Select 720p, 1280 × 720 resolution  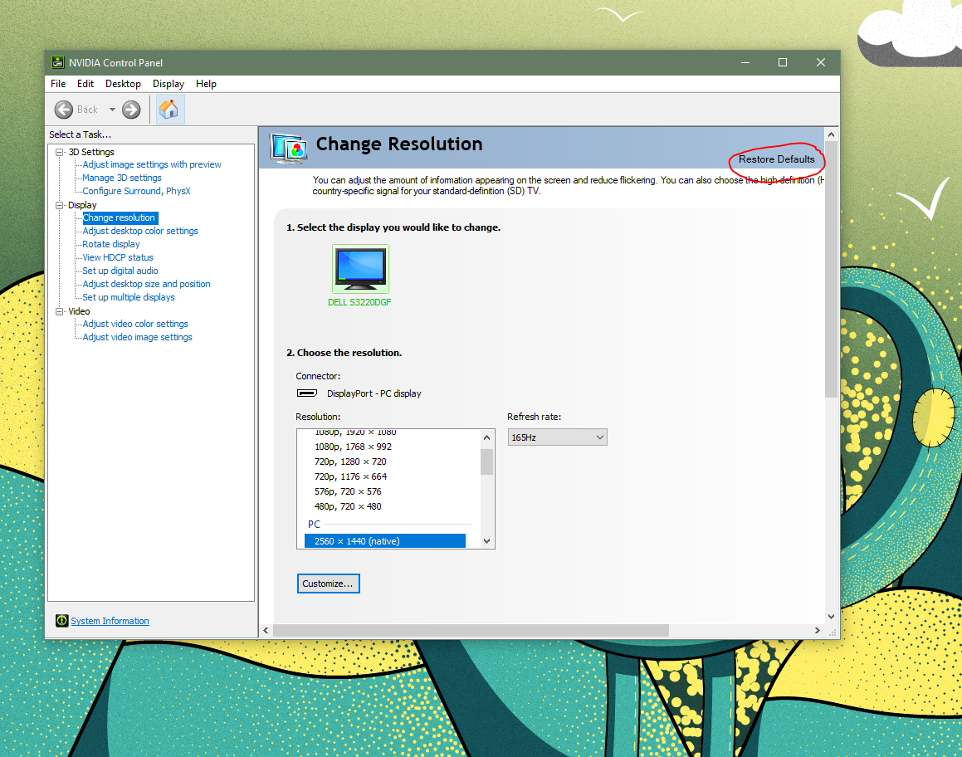point(350,462)
